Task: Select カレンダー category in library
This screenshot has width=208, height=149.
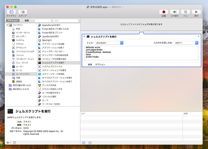Action: coord(21,36)
